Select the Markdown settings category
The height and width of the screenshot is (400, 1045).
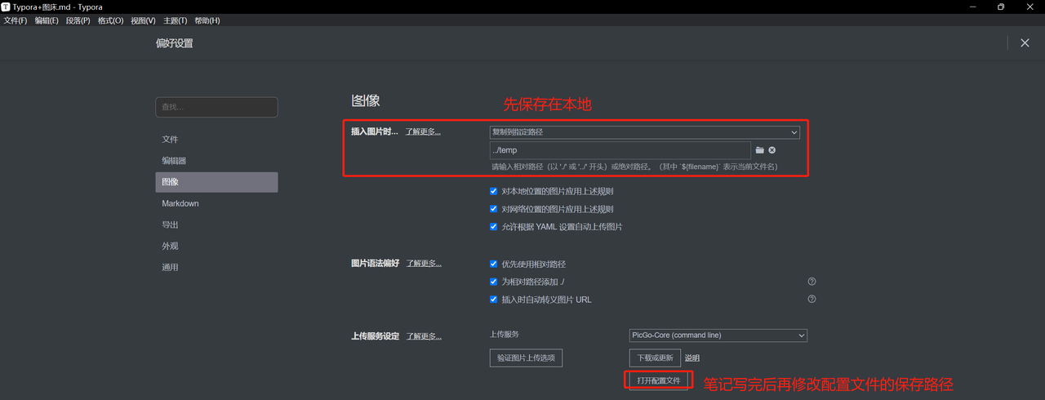tap(180, 203)
